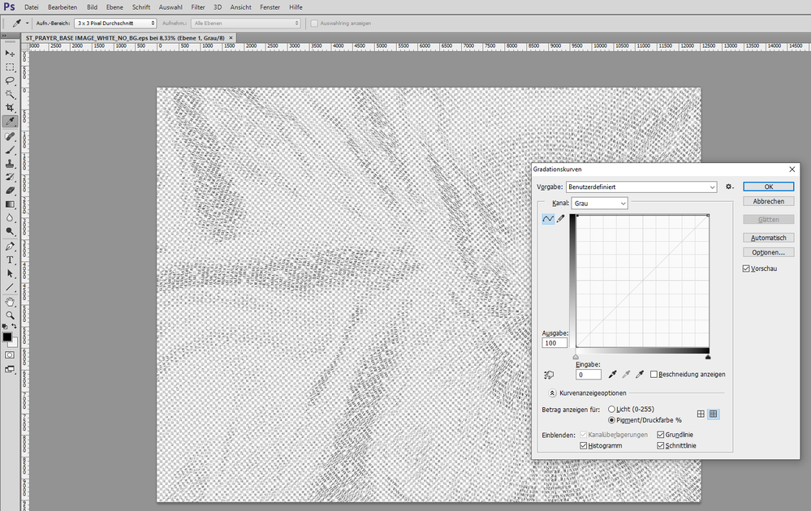Select the Gradient tool

10,204
